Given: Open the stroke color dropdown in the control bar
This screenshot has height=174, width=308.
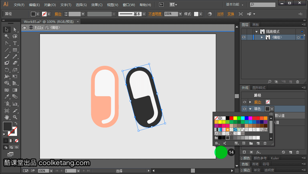Looking at the screenshot, I should 49,14.
